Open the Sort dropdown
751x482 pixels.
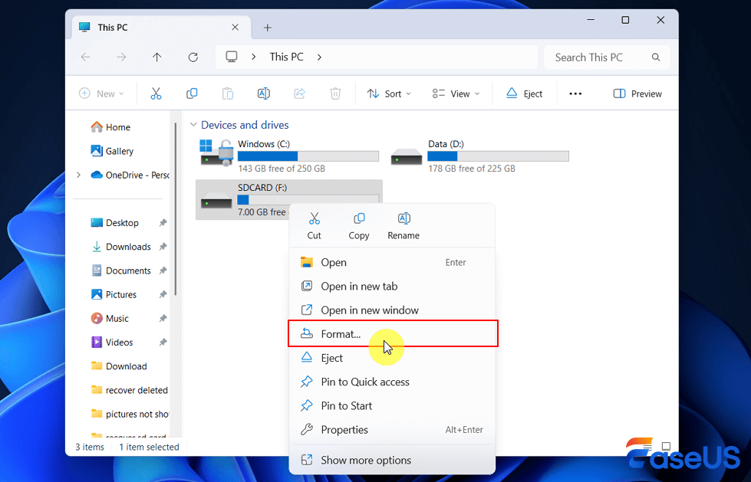[389, 93]
